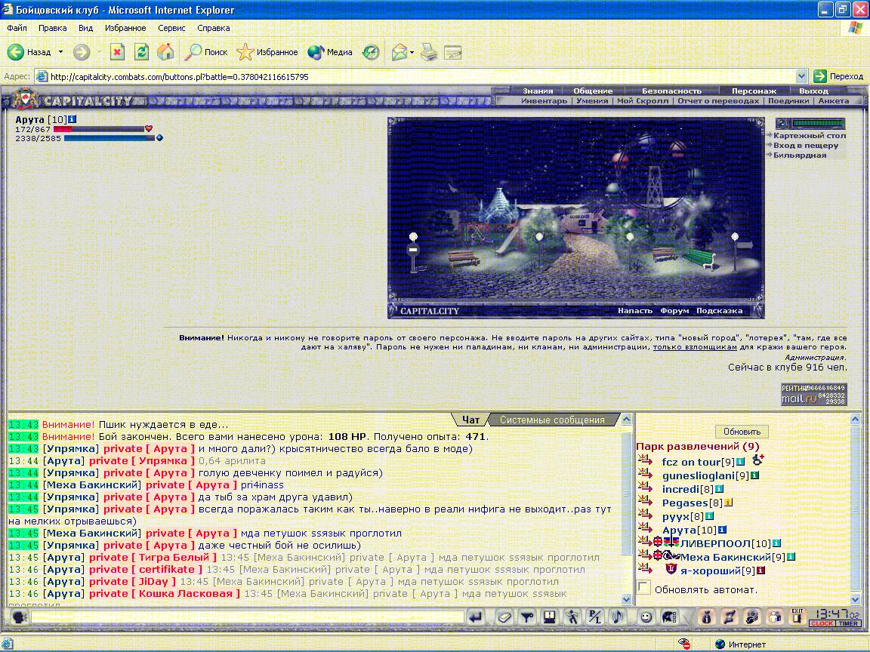Open info icon beside Арута [10] at top left

72,119
